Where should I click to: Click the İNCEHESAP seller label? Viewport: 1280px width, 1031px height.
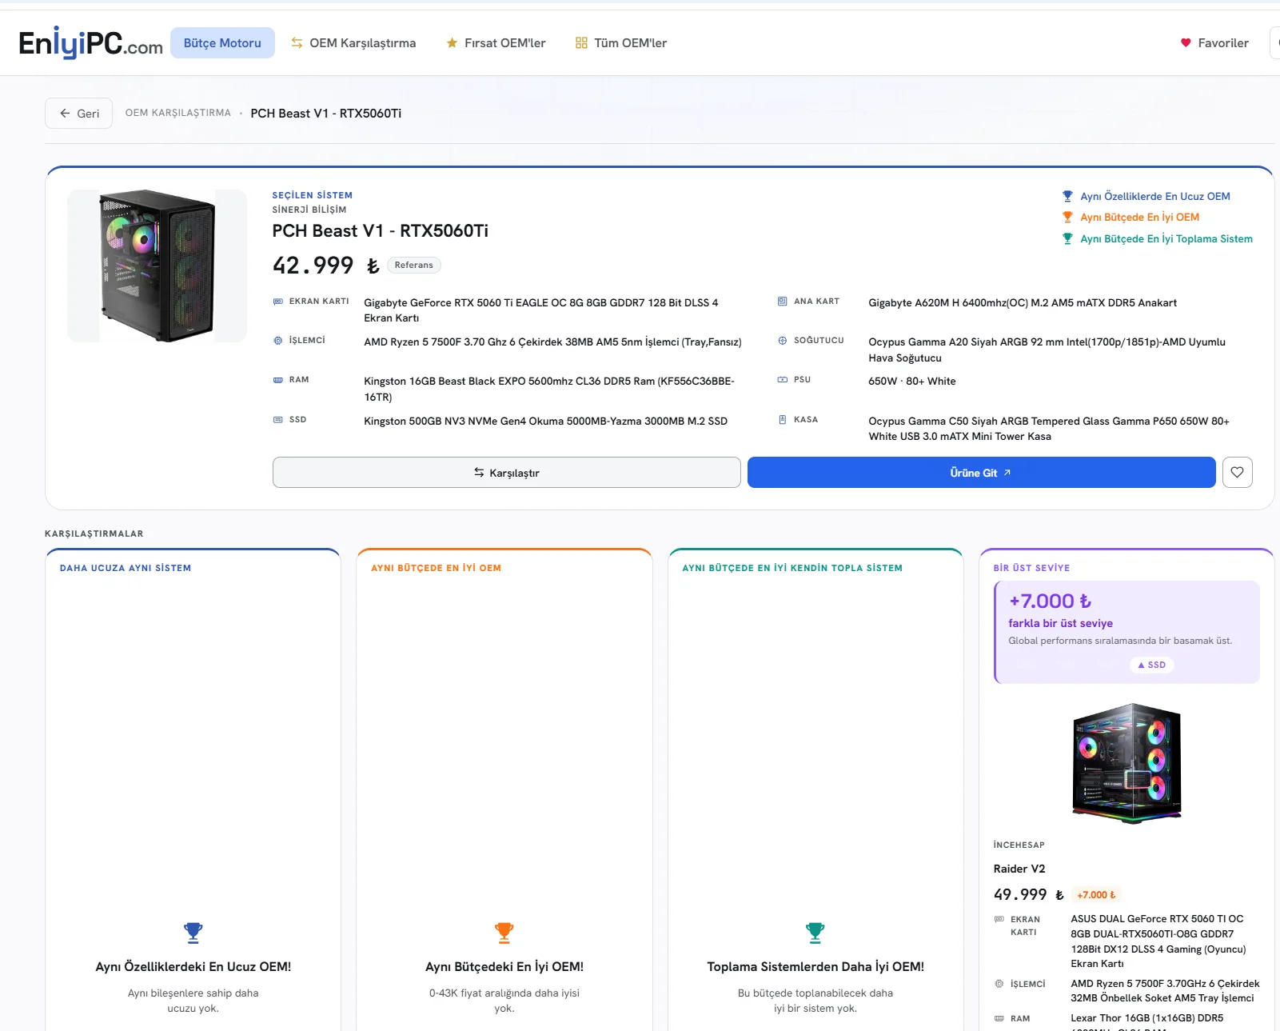[1019, 845]
